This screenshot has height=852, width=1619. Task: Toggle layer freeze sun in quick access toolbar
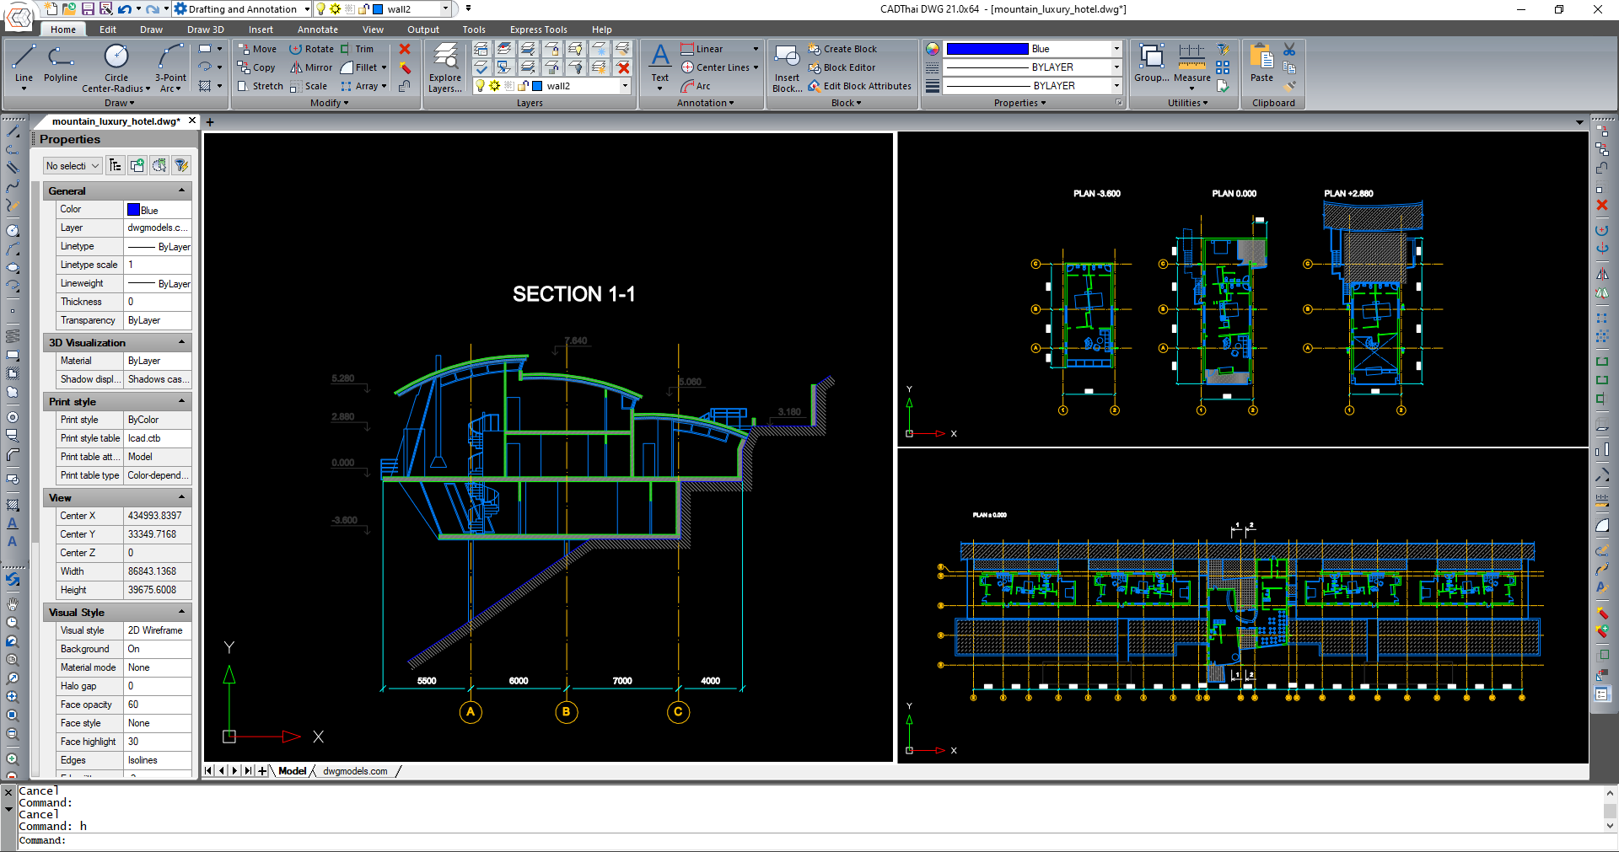tap(336, 9)
